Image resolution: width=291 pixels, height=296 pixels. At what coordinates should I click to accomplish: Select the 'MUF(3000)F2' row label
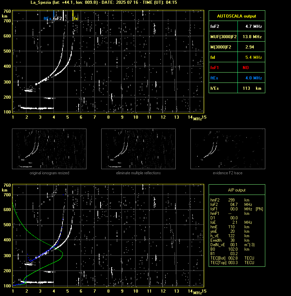coord(223,37)
